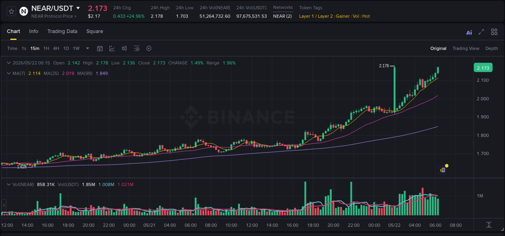Select the 1s interval
Viewport: 505px width, 236px height.
[x=24, y=48]
